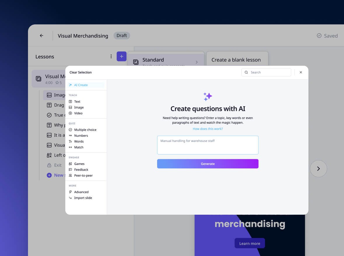
Task: Open the How does this work link
Action: (208, 129)
